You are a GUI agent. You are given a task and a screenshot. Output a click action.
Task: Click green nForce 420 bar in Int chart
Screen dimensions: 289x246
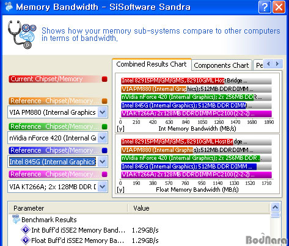pos(187,97)
